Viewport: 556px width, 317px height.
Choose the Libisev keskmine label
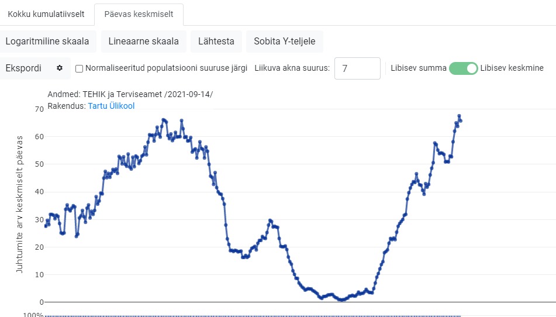click(512, 68)
